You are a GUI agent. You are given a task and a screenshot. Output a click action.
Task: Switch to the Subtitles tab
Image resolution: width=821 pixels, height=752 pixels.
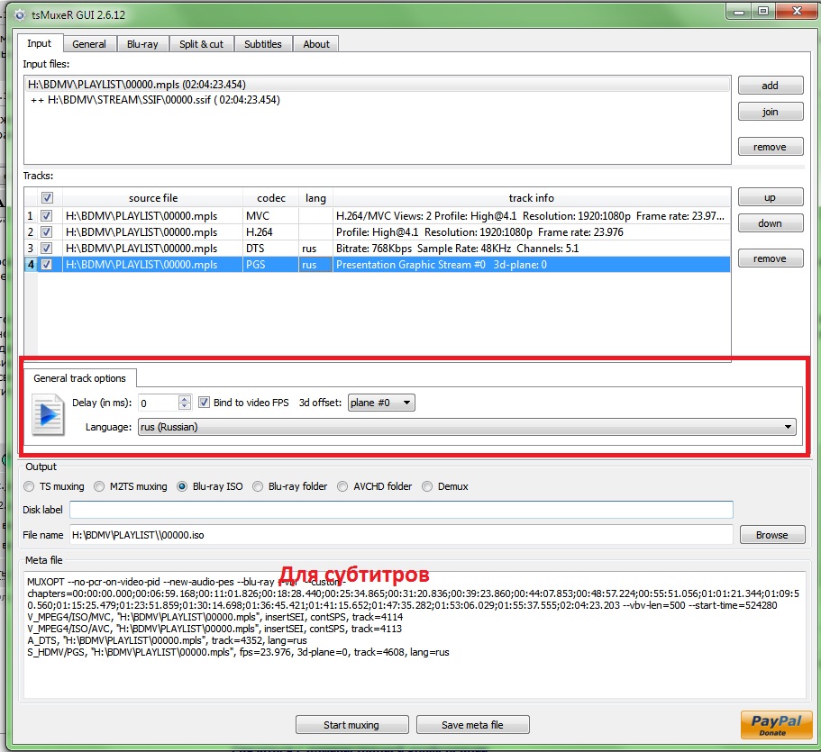pyautogui.click(x=262, y=44)
